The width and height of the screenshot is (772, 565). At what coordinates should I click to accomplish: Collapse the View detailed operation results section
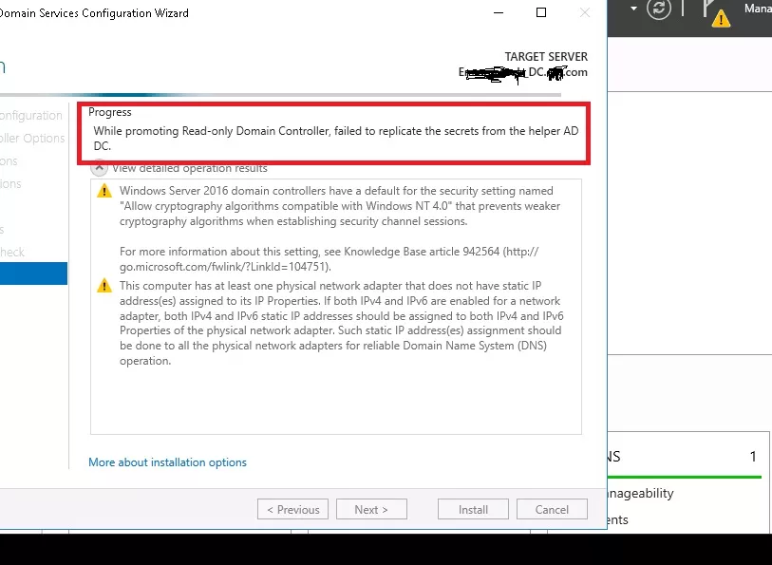[99, 168]
